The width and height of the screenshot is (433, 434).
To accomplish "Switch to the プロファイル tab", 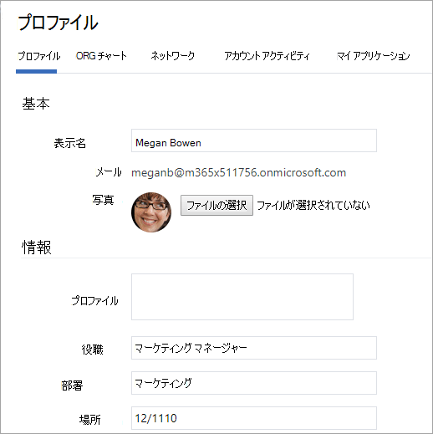I will 38,56.
